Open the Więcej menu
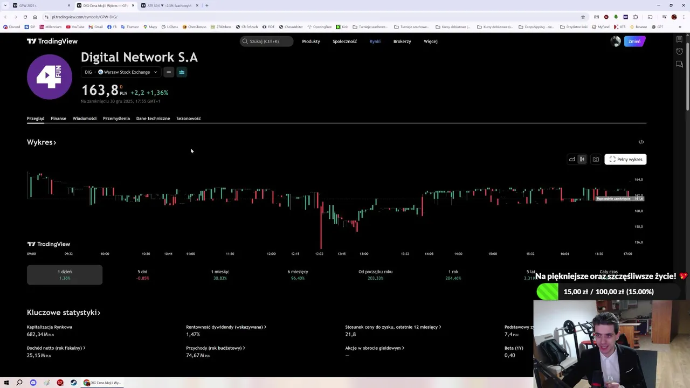The width and height of the screenshot is (690, 388). [431, 41]
